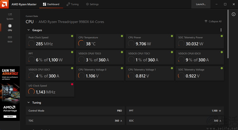Click the 3 % of 360 A value
238x130 pixels.
[x=97, y=60]
